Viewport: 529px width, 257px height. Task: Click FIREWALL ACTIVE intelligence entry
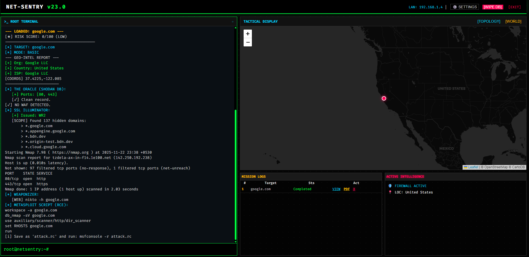click(x=411, y=186)
